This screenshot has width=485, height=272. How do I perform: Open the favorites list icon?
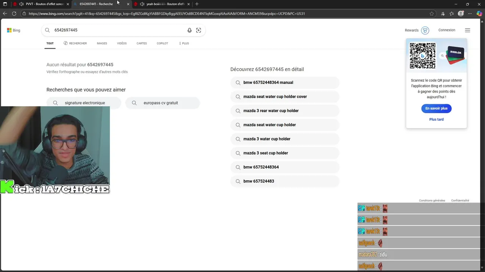tap(452, 14)
